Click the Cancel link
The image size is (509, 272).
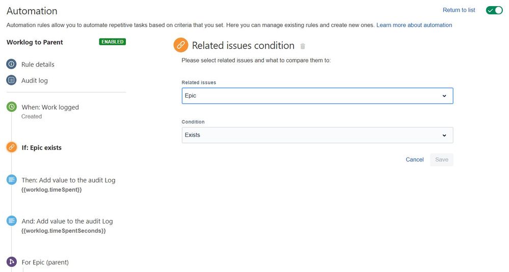pyautogui.click(x=415, y=160)
